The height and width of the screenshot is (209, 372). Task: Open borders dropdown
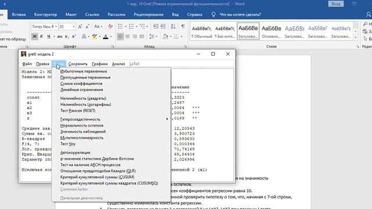pos(181,37)
